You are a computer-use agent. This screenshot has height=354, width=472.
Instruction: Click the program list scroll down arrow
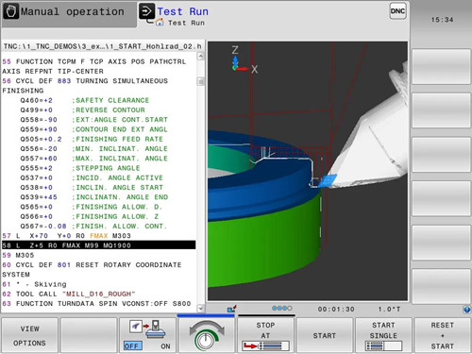point(200,309)
